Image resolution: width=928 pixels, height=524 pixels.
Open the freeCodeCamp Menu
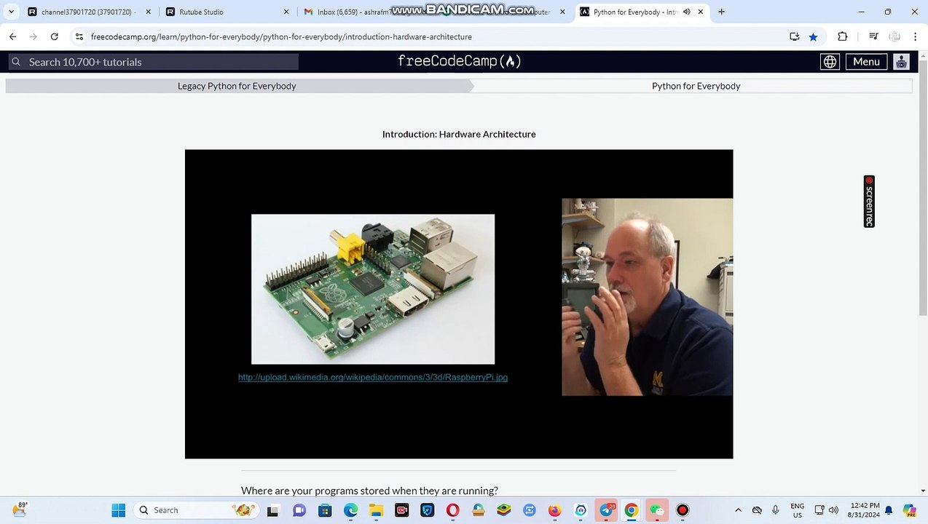tap(866, 62)
